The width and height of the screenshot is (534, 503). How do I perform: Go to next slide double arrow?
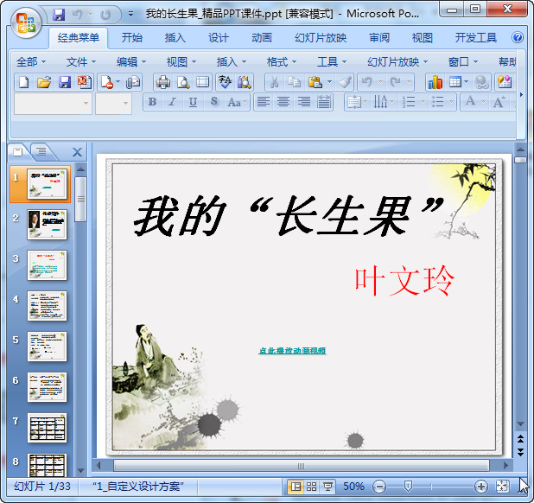(x=520, y=452)
